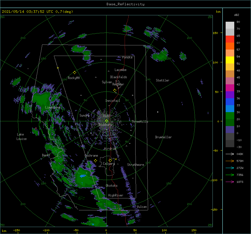Viewport: 251px width, 234px height.
Task: Click the Okotoks label
Action: click(x=112, y=186)
